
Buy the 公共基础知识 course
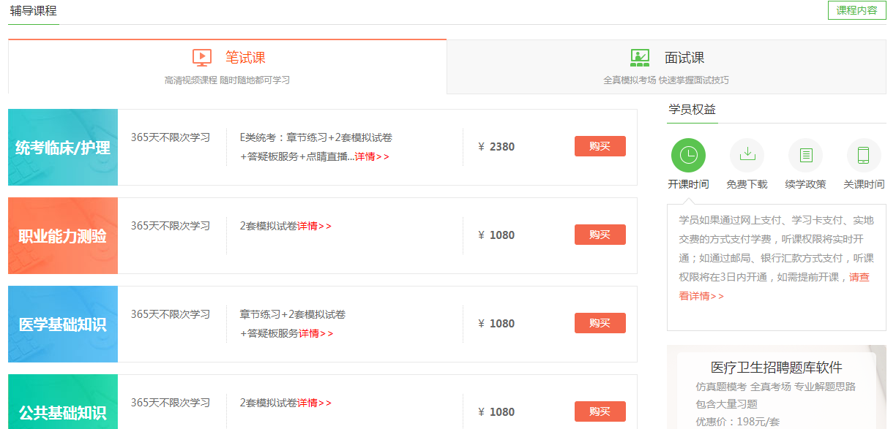tap(600, 411)
